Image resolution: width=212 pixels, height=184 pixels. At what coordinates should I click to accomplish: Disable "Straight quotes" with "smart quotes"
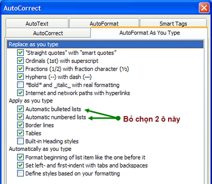tap(20, 53)
